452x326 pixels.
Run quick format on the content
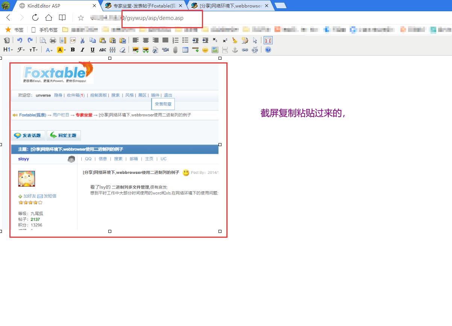pos(245,40)
